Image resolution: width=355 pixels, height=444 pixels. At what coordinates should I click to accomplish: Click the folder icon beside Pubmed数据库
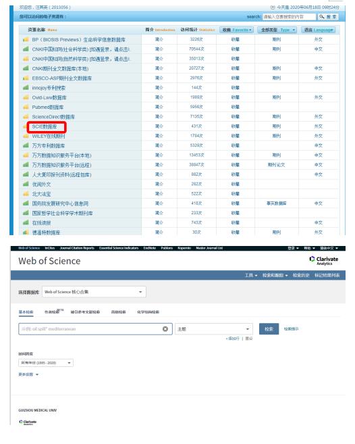coord(26,107)
